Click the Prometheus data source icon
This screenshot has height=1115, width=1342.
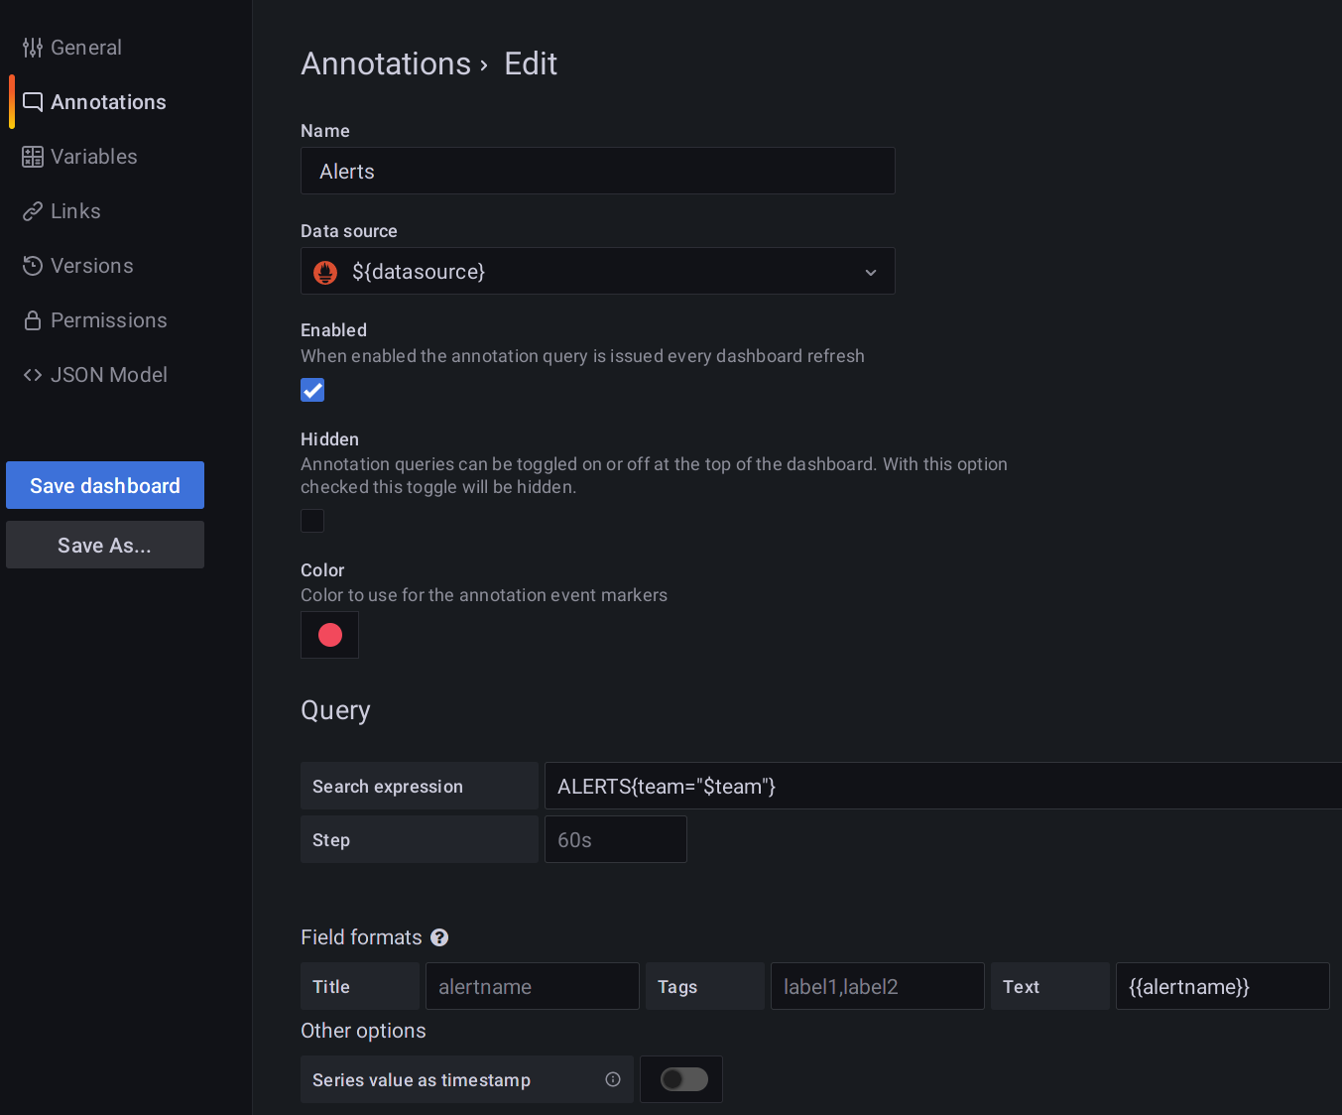pyautogui.click(x=324, y=271)
